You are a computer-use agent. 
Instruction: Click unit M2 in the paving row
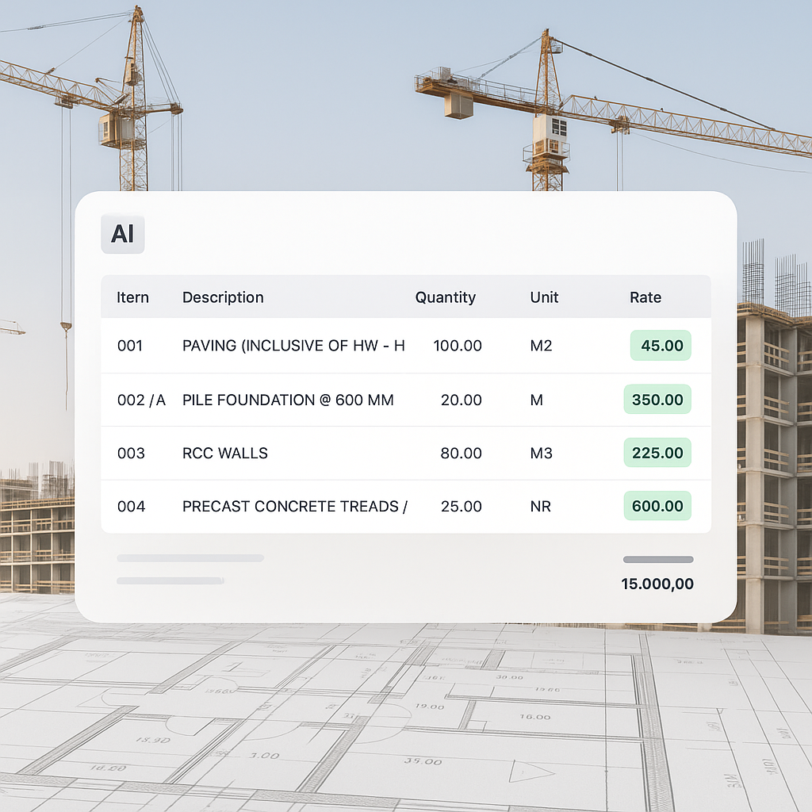coord(541,346)
